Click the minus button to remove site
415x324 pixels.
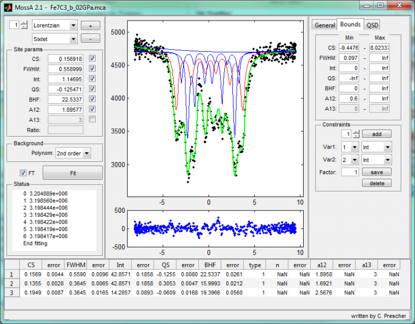point(90,39)
